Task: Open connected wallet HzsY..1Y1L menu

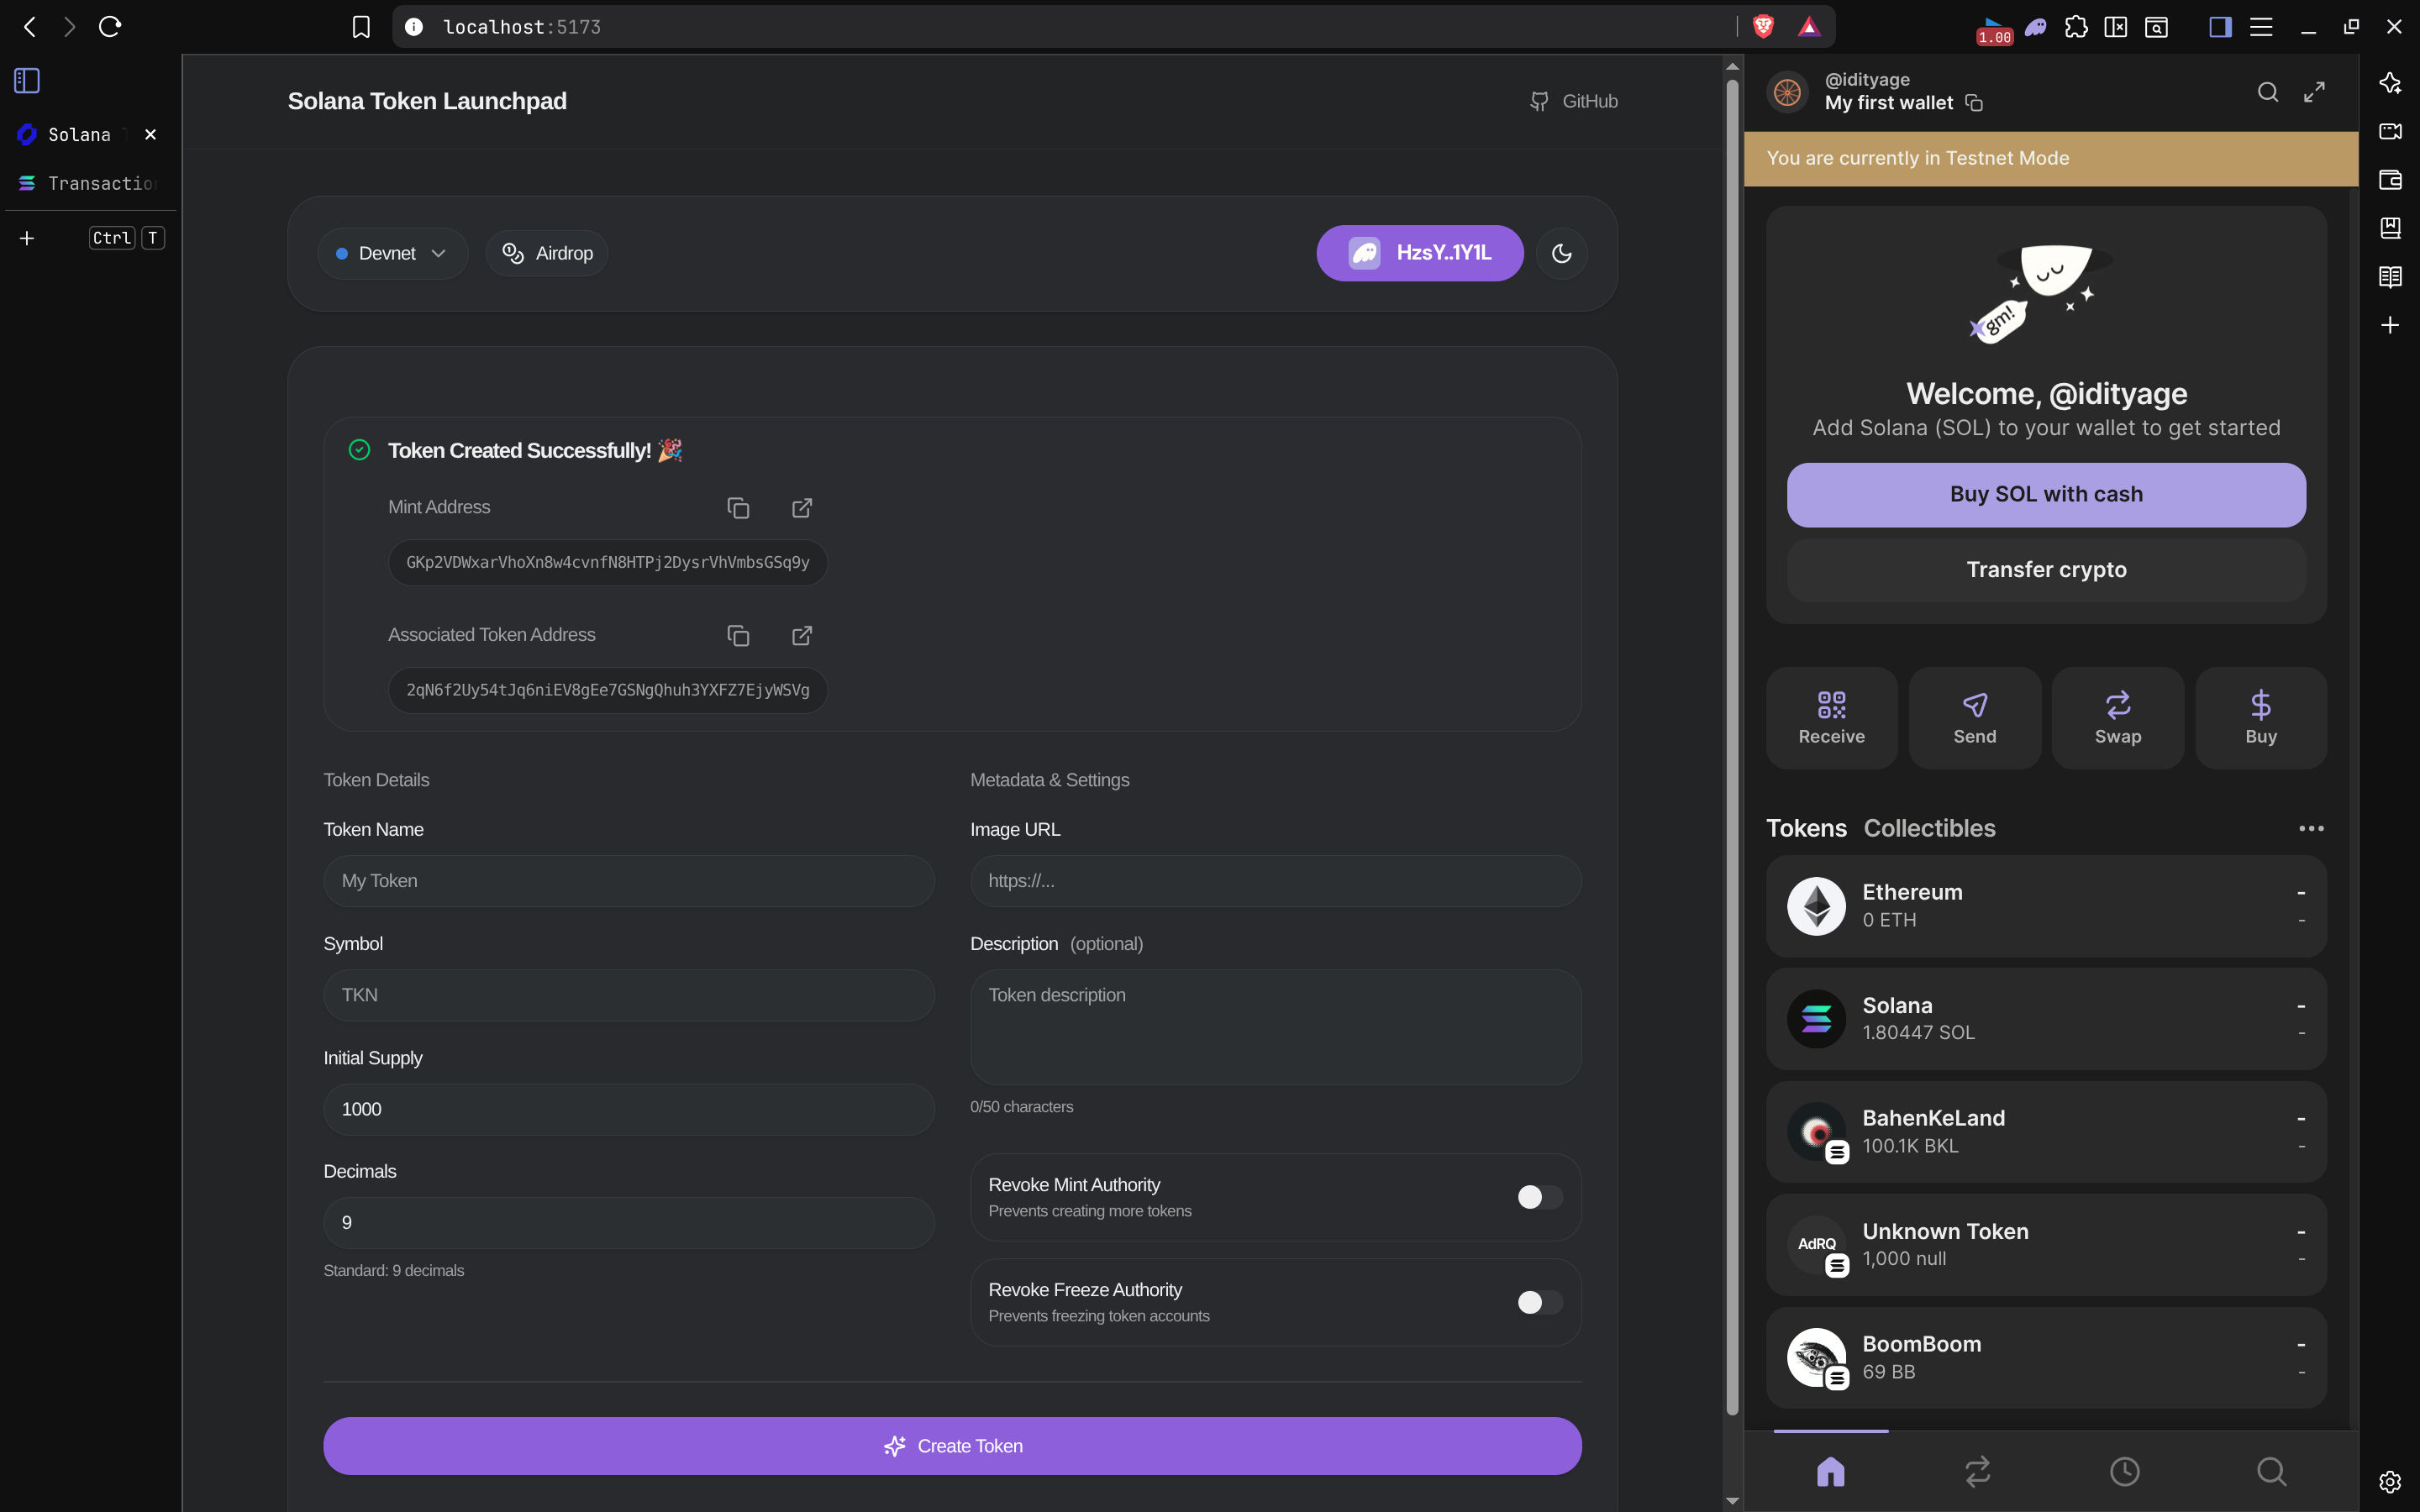Action: (1419, 253)
